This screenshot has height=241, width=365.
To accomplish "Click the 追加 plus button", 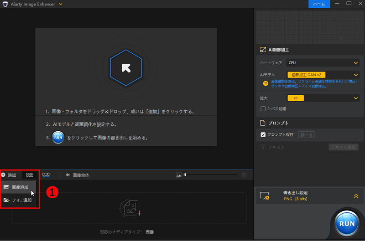I will coord(9,175).
